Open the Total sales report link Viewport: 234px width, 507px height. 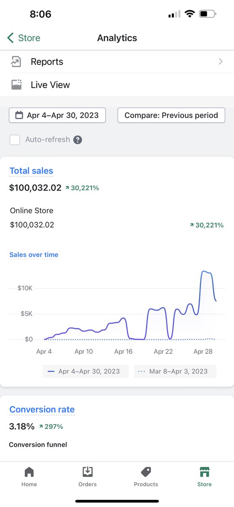(x=31, y=171)
